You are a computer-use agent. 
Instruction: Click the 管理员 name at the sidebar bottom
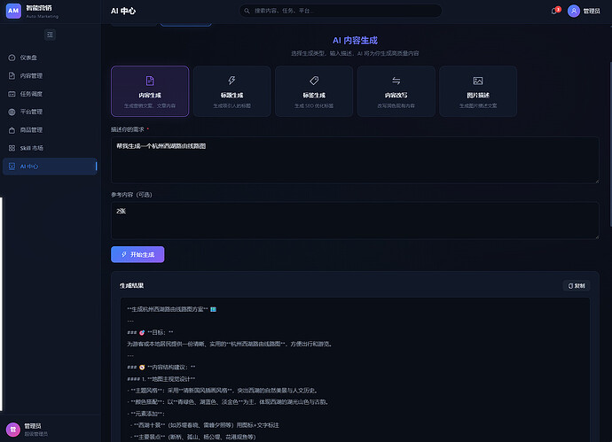pos(33,426)
